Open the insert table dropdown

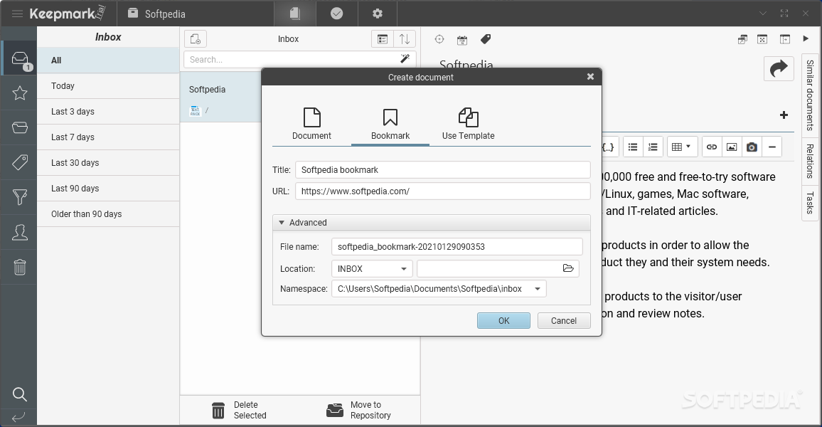[x=681, y=147]
